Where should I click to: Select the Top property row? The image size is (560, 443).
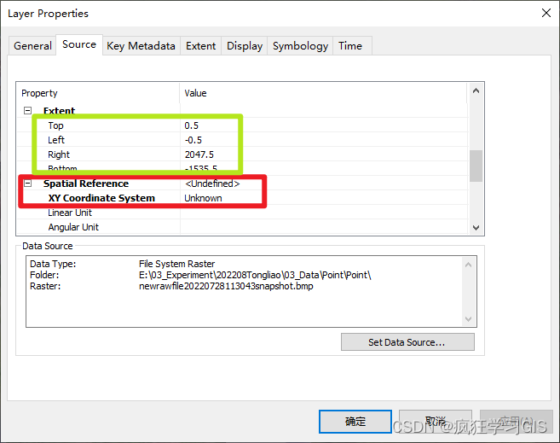(x=242, y=125)
